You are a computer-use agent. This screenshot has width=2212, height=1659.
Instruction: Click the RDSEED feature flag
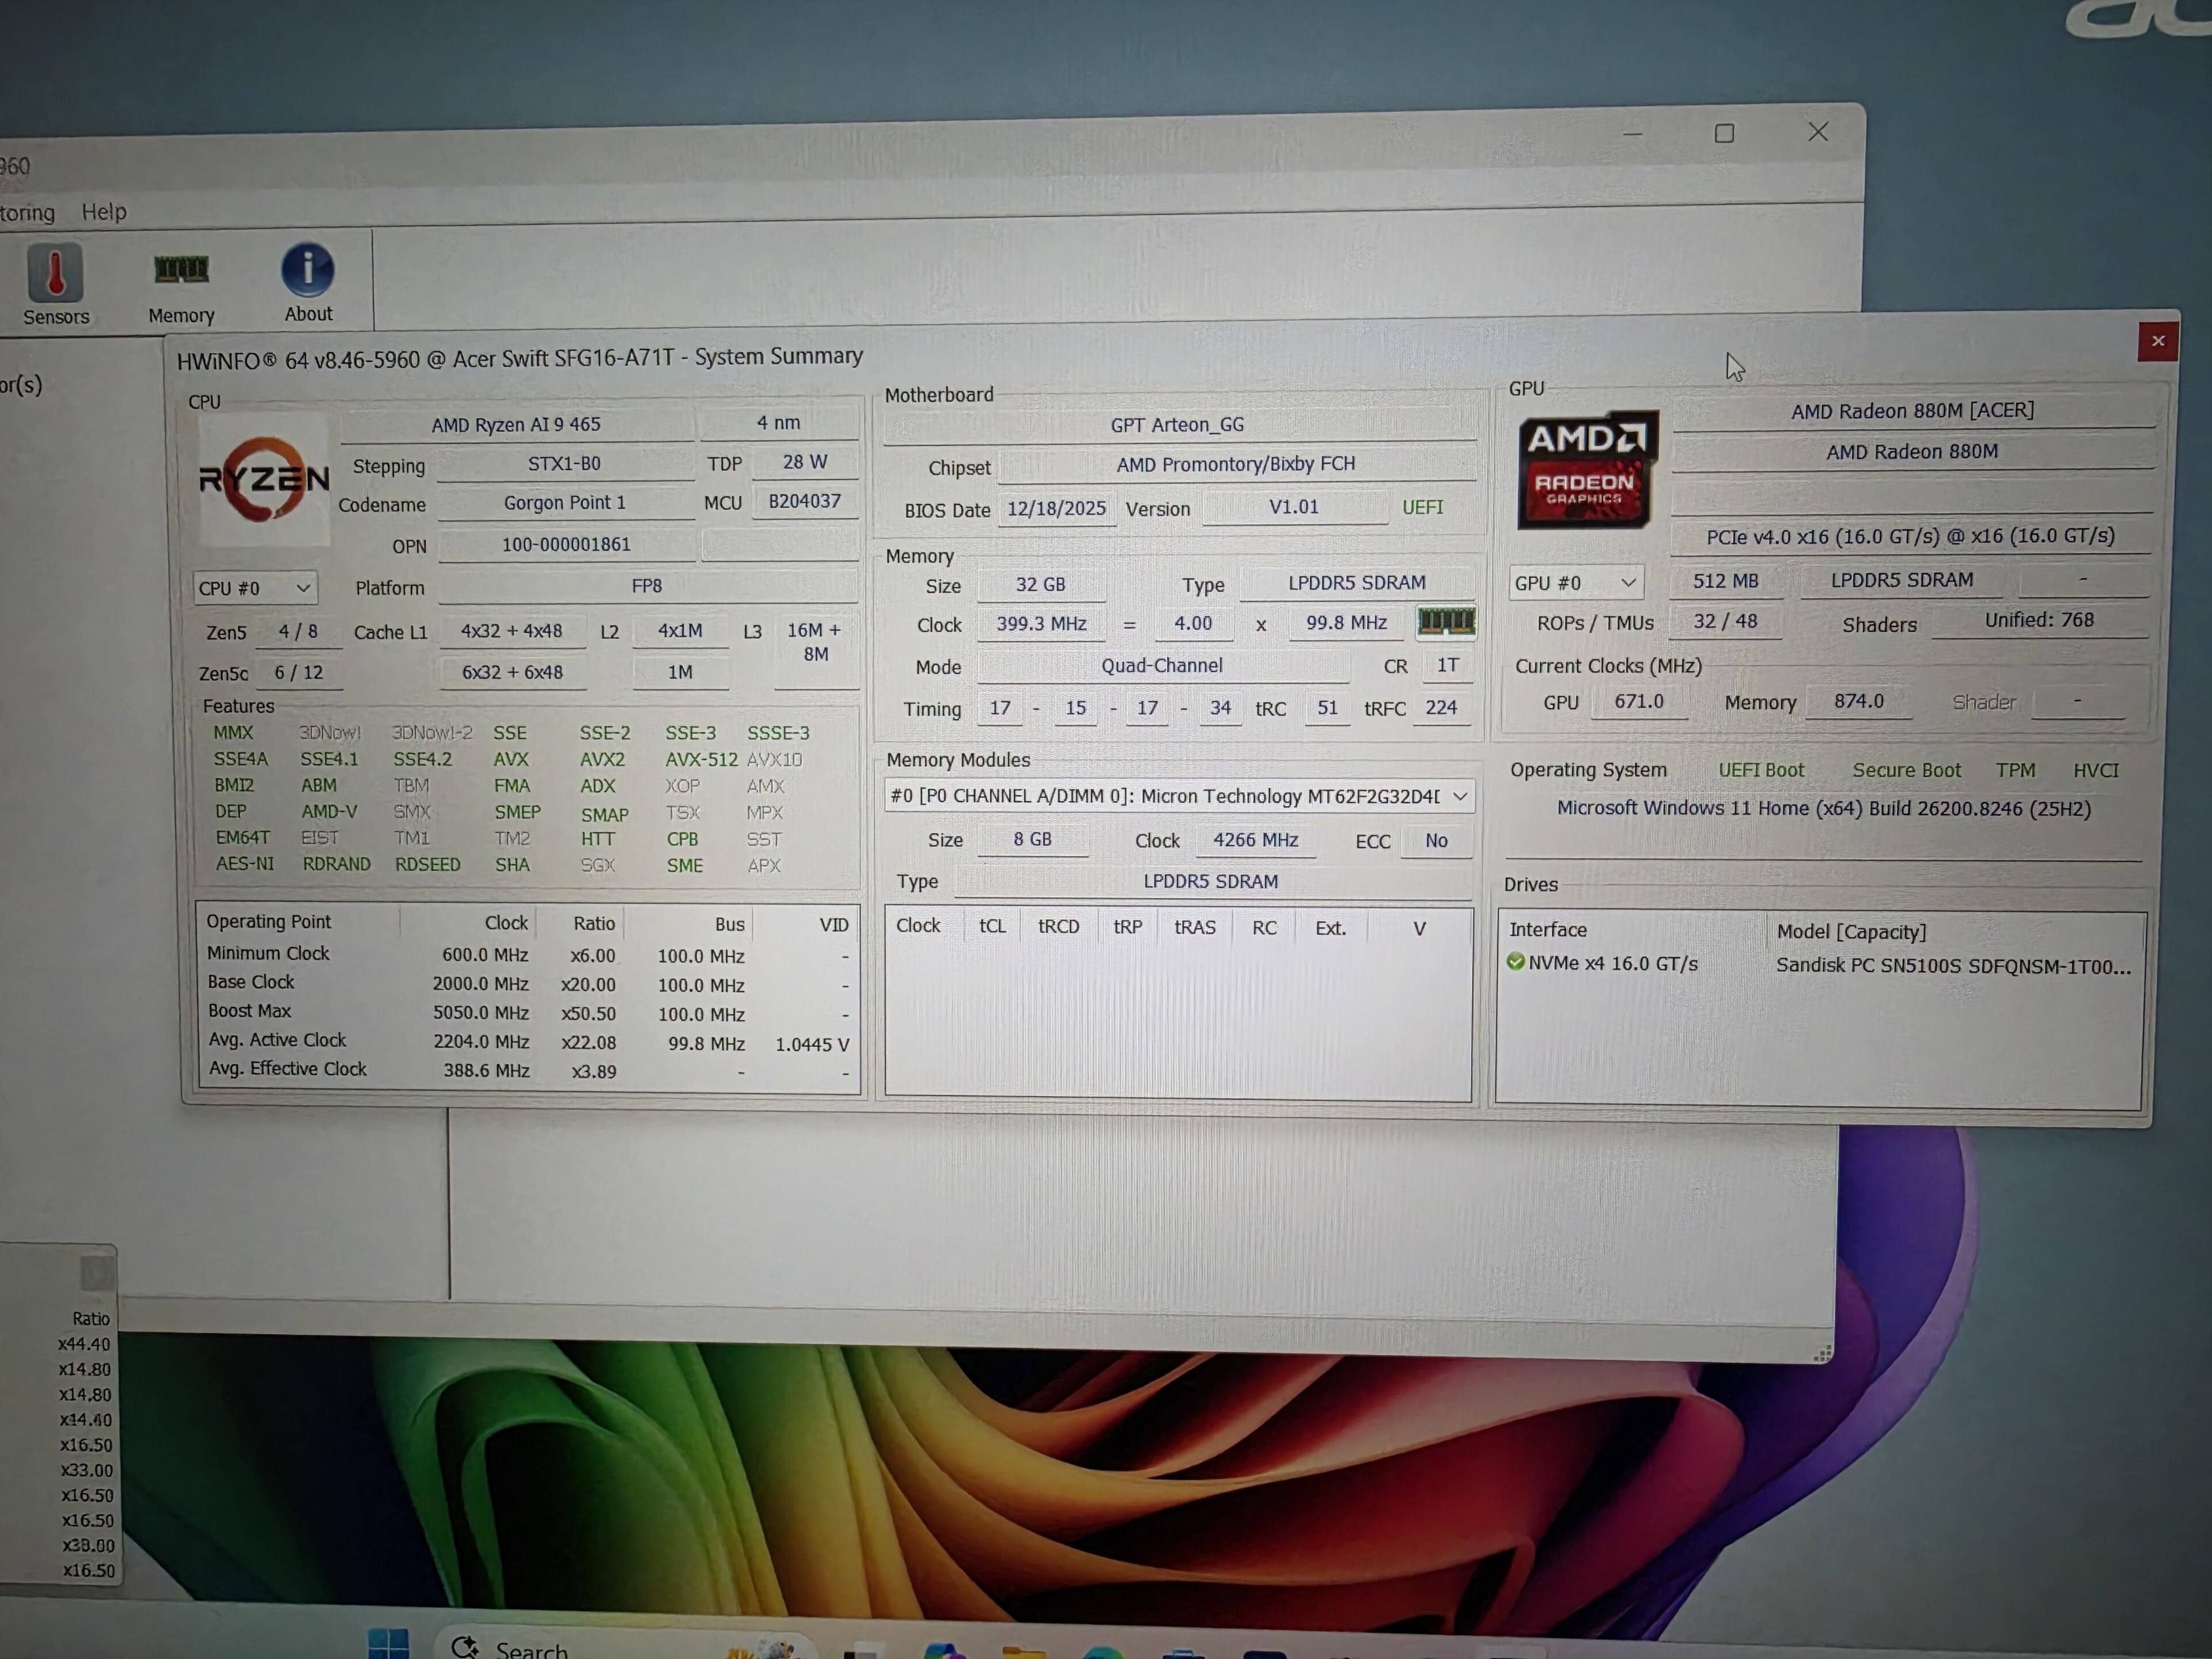point(428,865)
